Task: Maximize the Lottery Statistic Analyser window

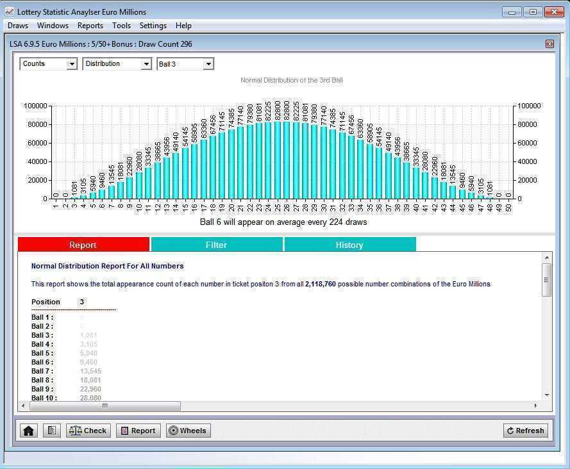Action: pyautogui.click(x=533, y=12)
